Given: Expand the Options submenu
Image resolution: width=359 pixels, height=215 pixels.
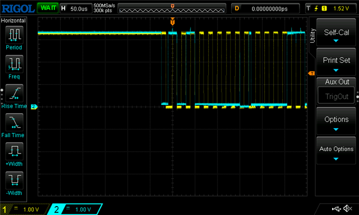Looking at the screenshot, I should click(x=336, y=121).
